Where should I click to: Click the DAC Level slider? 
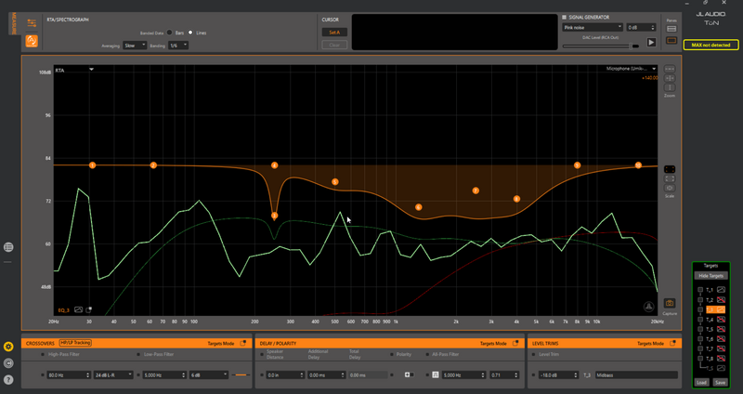coord(600,46)
